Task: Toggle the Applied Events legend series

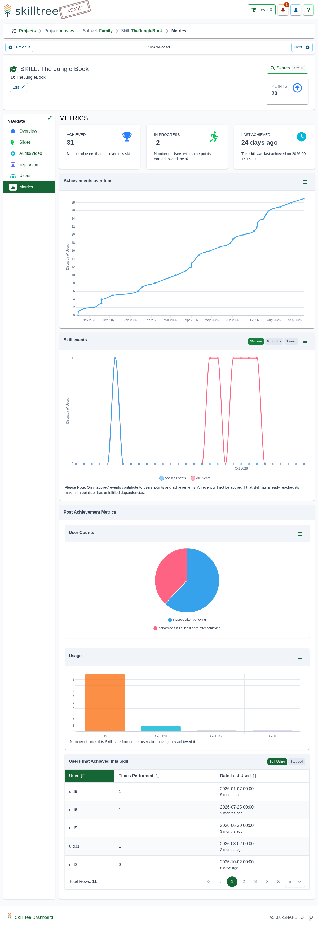Action: [x=173, y=478]
